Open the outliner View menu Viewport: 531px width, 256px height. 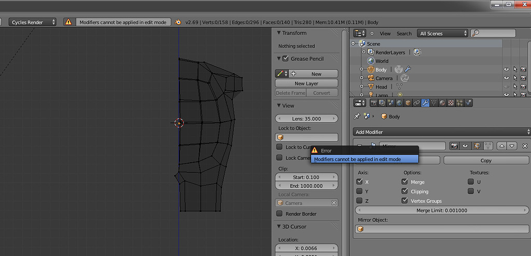(x=385, y=34)
